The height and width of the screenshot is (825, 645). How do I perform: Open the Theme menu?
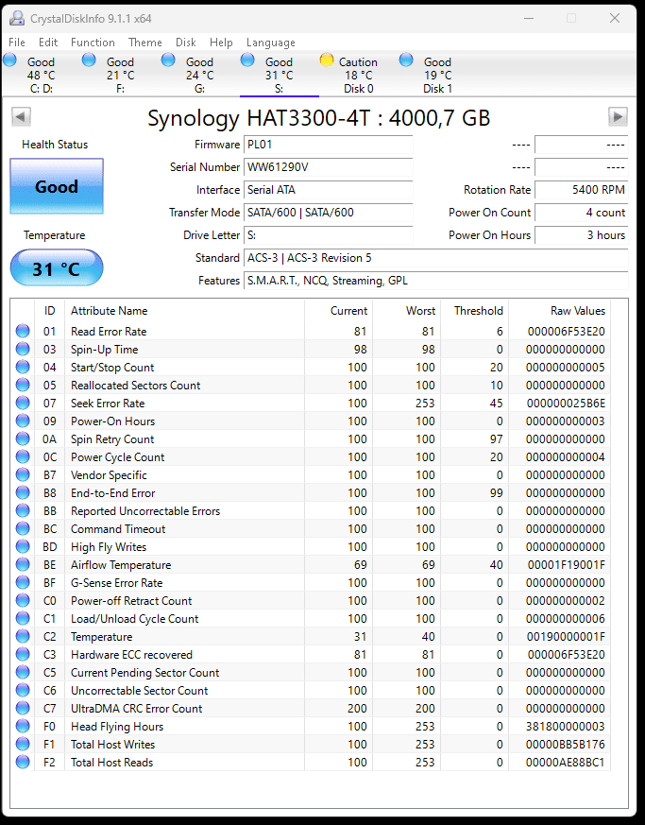(145, 43)
